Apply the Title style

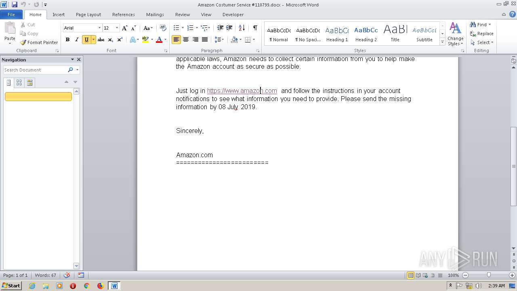click(x=395, y=34)
